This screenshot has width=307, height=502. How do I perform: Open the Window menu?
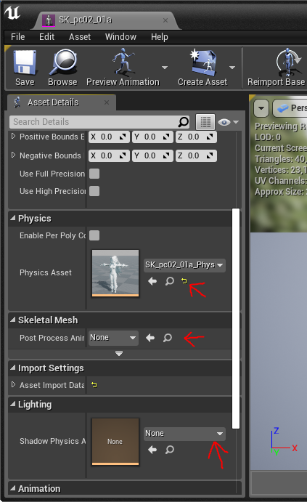click(120, 37)
